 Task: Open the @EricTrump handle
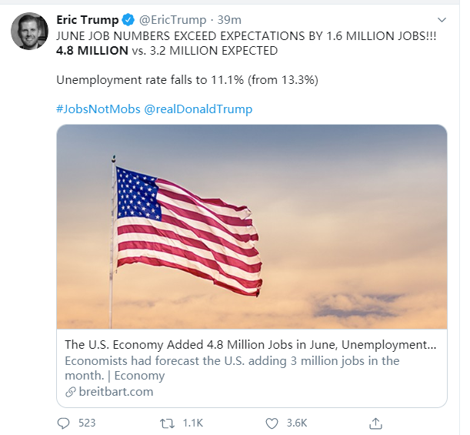[x=172, y=20]
